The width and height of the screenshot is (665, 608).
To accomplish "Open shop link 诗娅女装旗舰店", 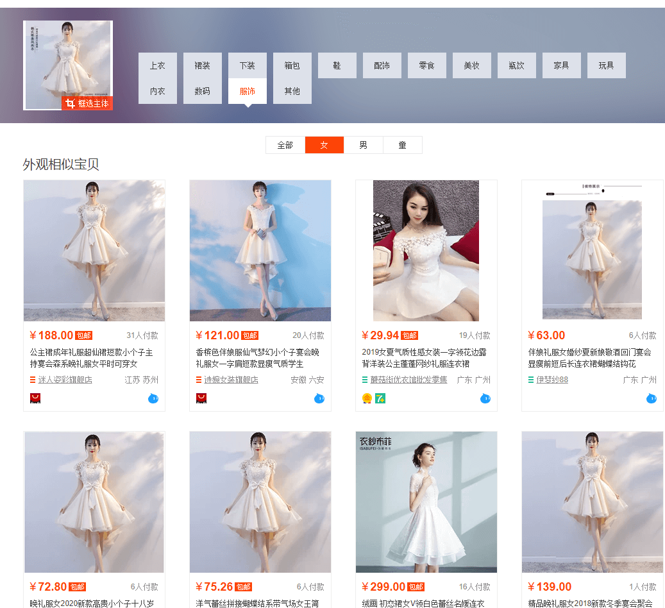I will [x=231, y=380].
